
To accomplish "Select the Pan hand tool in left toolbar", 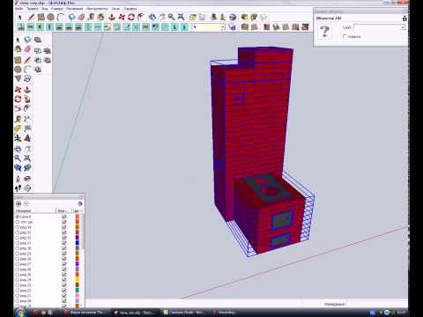I will coord(27,149).
